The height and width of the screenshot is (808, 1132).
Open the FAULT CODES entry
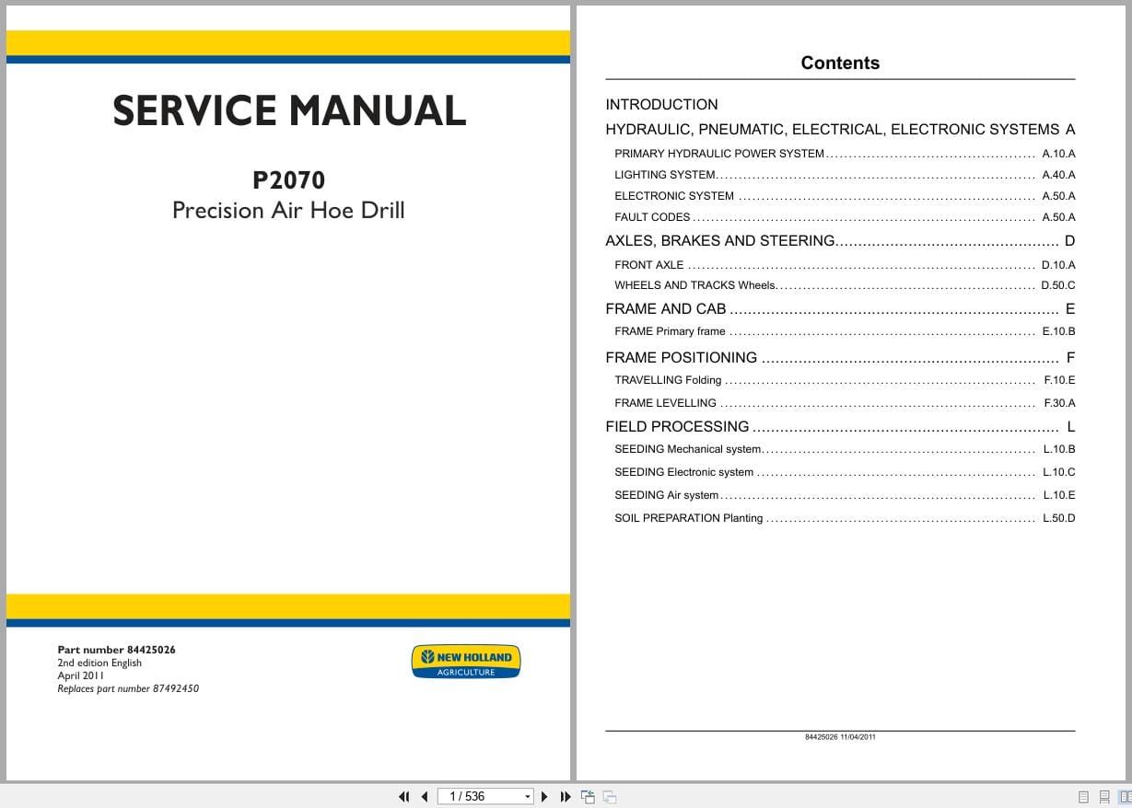[845, 217]
